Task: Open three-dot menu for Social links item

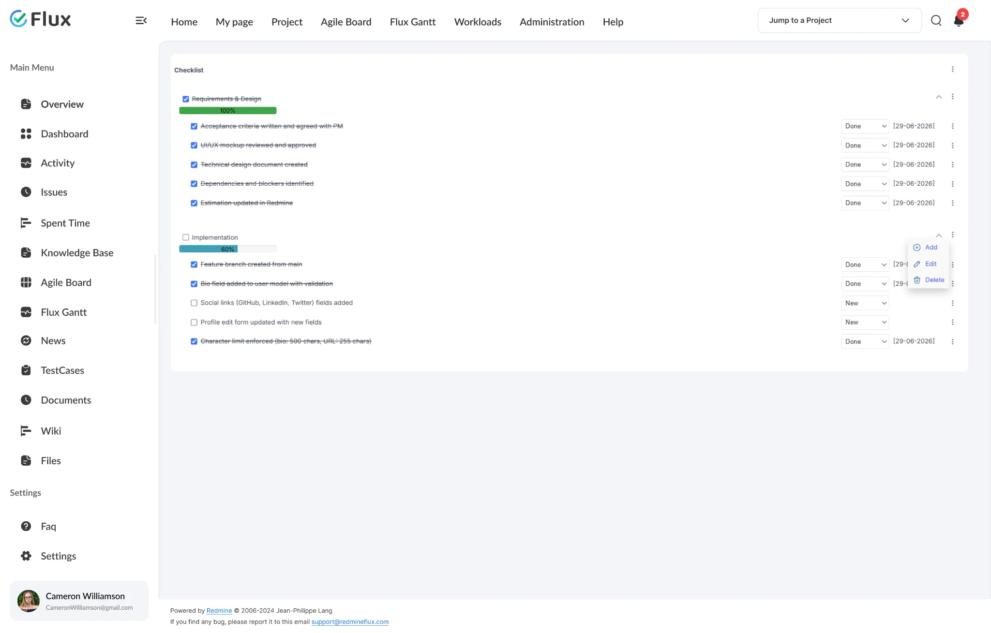Action: 952,303
